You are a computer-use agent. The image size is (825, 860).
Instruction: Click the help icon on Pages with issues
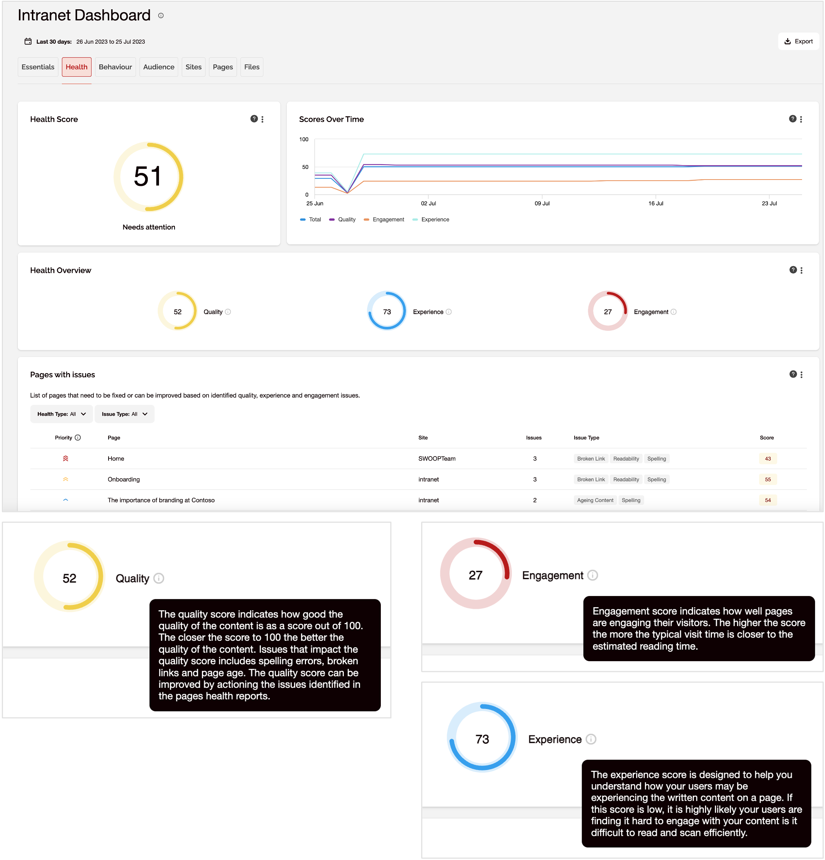[792, 374]
